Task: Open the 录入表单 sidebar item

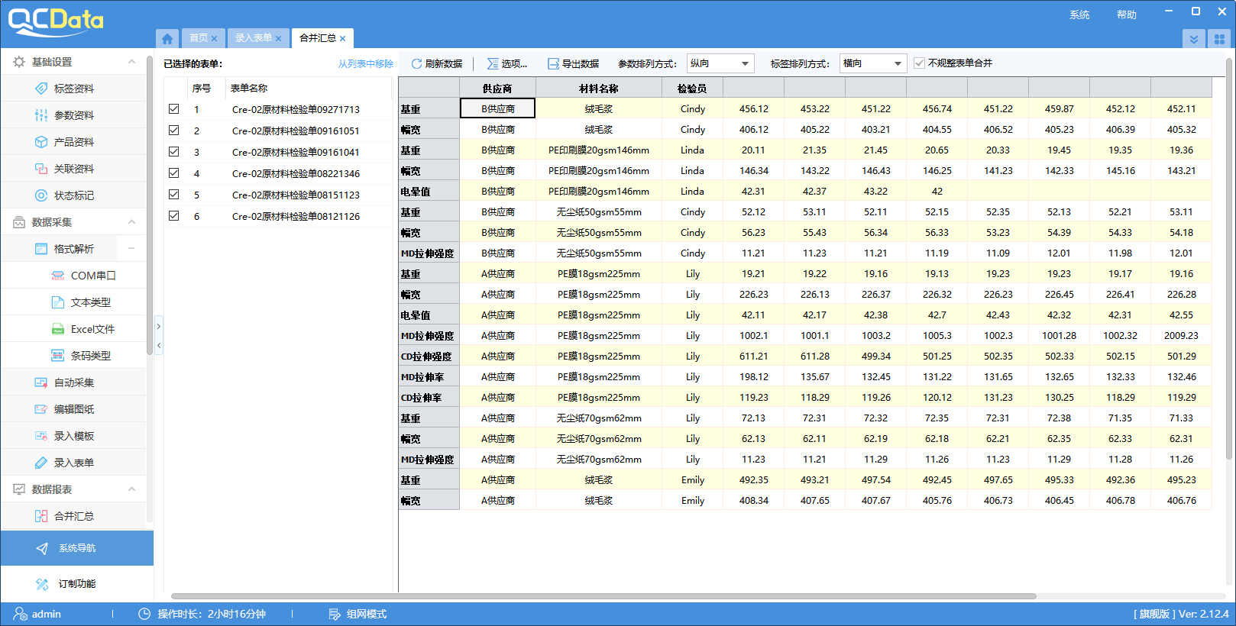Action: pyautogui.click(x=73, y=463)
